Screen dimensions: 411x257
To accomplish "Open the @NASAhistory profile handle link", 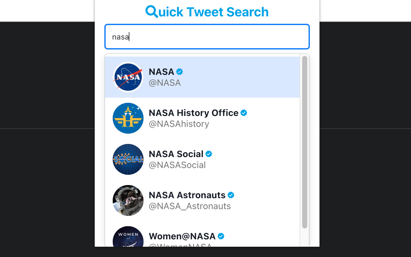I will (x=179, y=124).
